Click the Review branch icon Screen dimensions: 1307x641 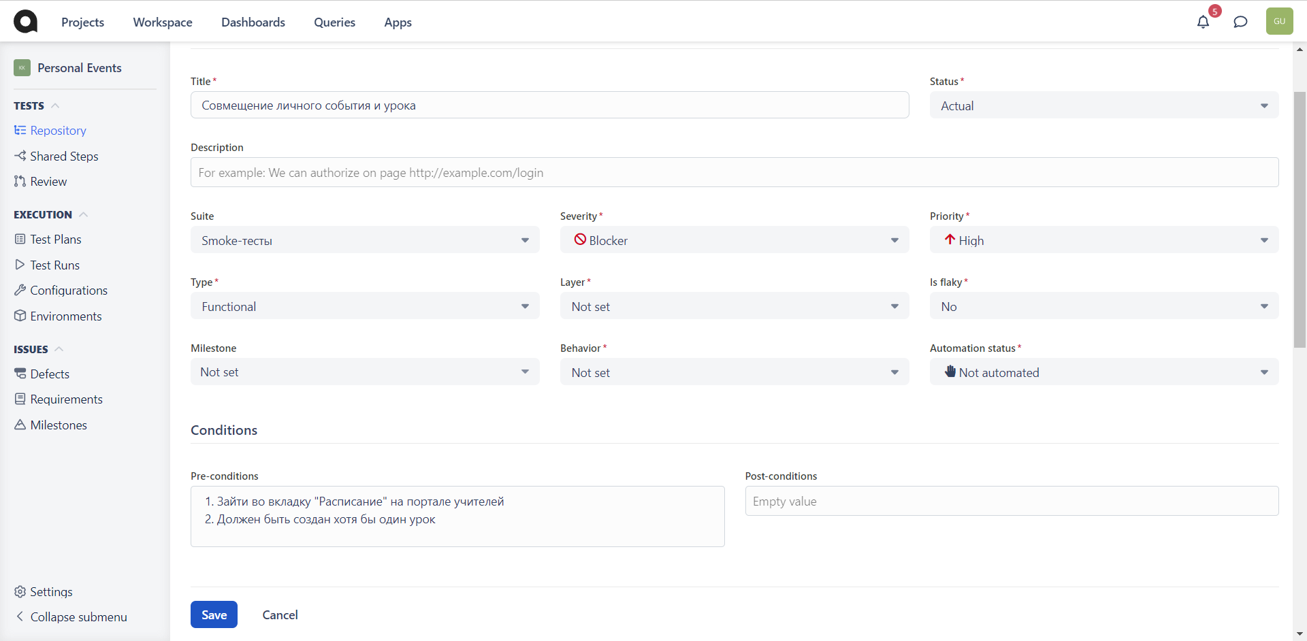coord(20,181)
